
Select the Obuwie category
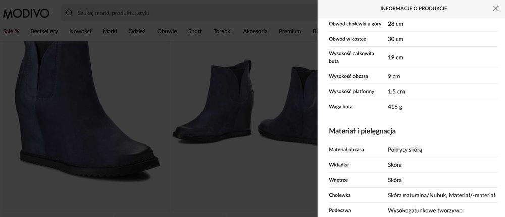click(x=167, y=31)
